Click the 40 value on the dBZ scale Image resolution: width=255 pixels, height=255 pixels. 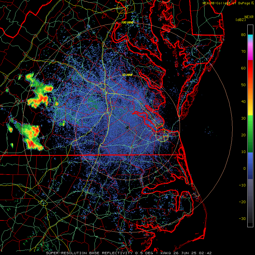[x=243, y=101]
